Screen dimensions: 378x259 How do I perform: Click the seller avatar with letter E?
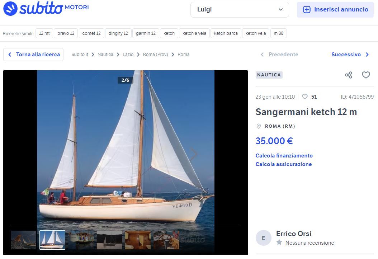point(264,238)
